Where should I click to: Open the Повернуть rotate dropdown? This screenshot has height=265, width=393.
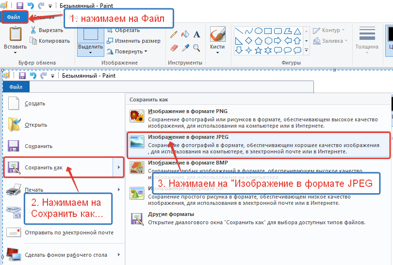pos(127,51)
